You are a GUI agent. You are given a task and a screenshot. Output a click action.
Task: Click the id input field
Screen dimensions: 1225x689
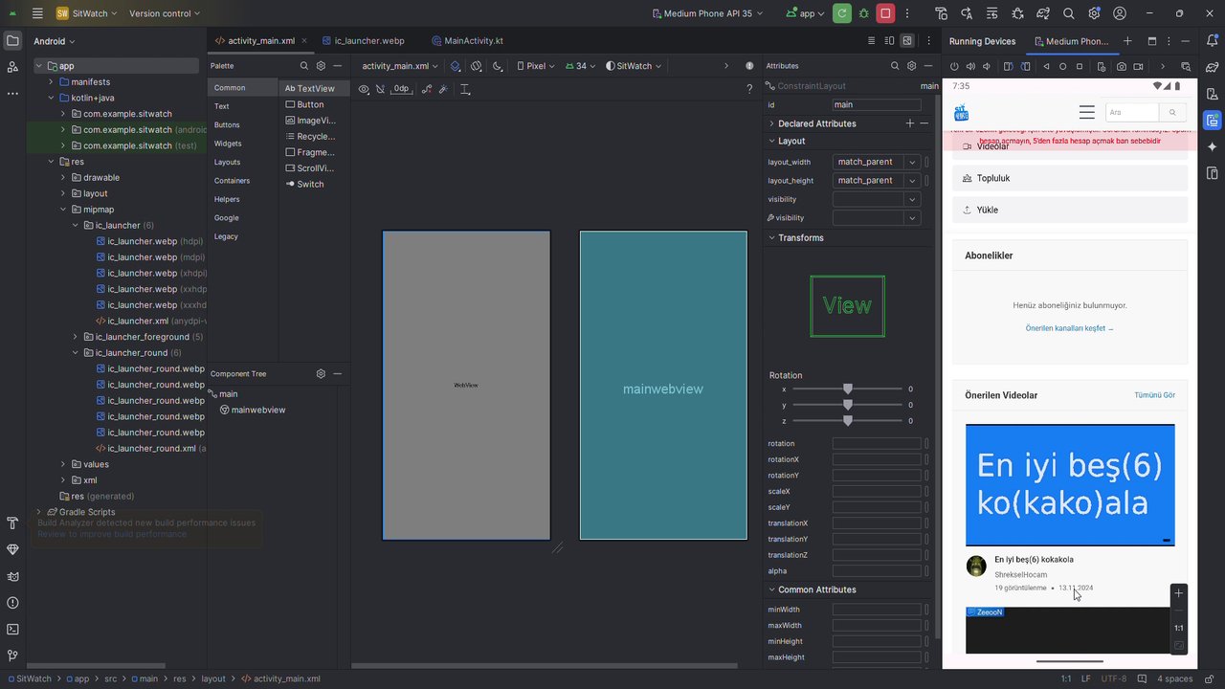(x=876, y=104)
